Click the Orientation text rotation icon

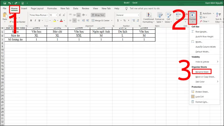coord(84,15)
